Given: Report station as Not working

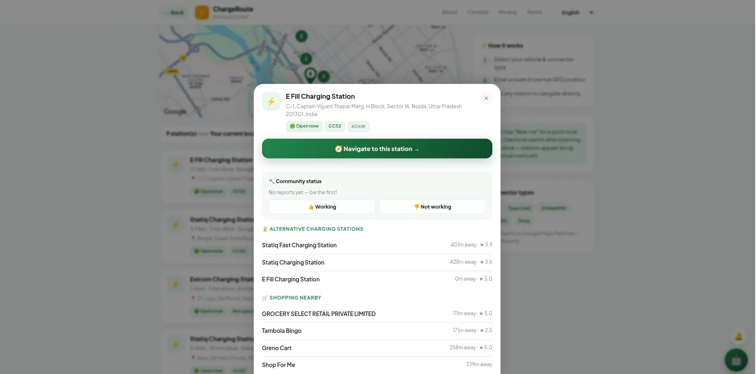Looking at the screenshot, I should tap(432, 207).
